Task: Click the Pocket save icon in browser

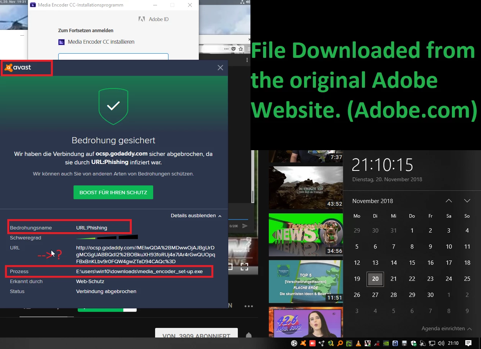Action: [x=234, y=49]
